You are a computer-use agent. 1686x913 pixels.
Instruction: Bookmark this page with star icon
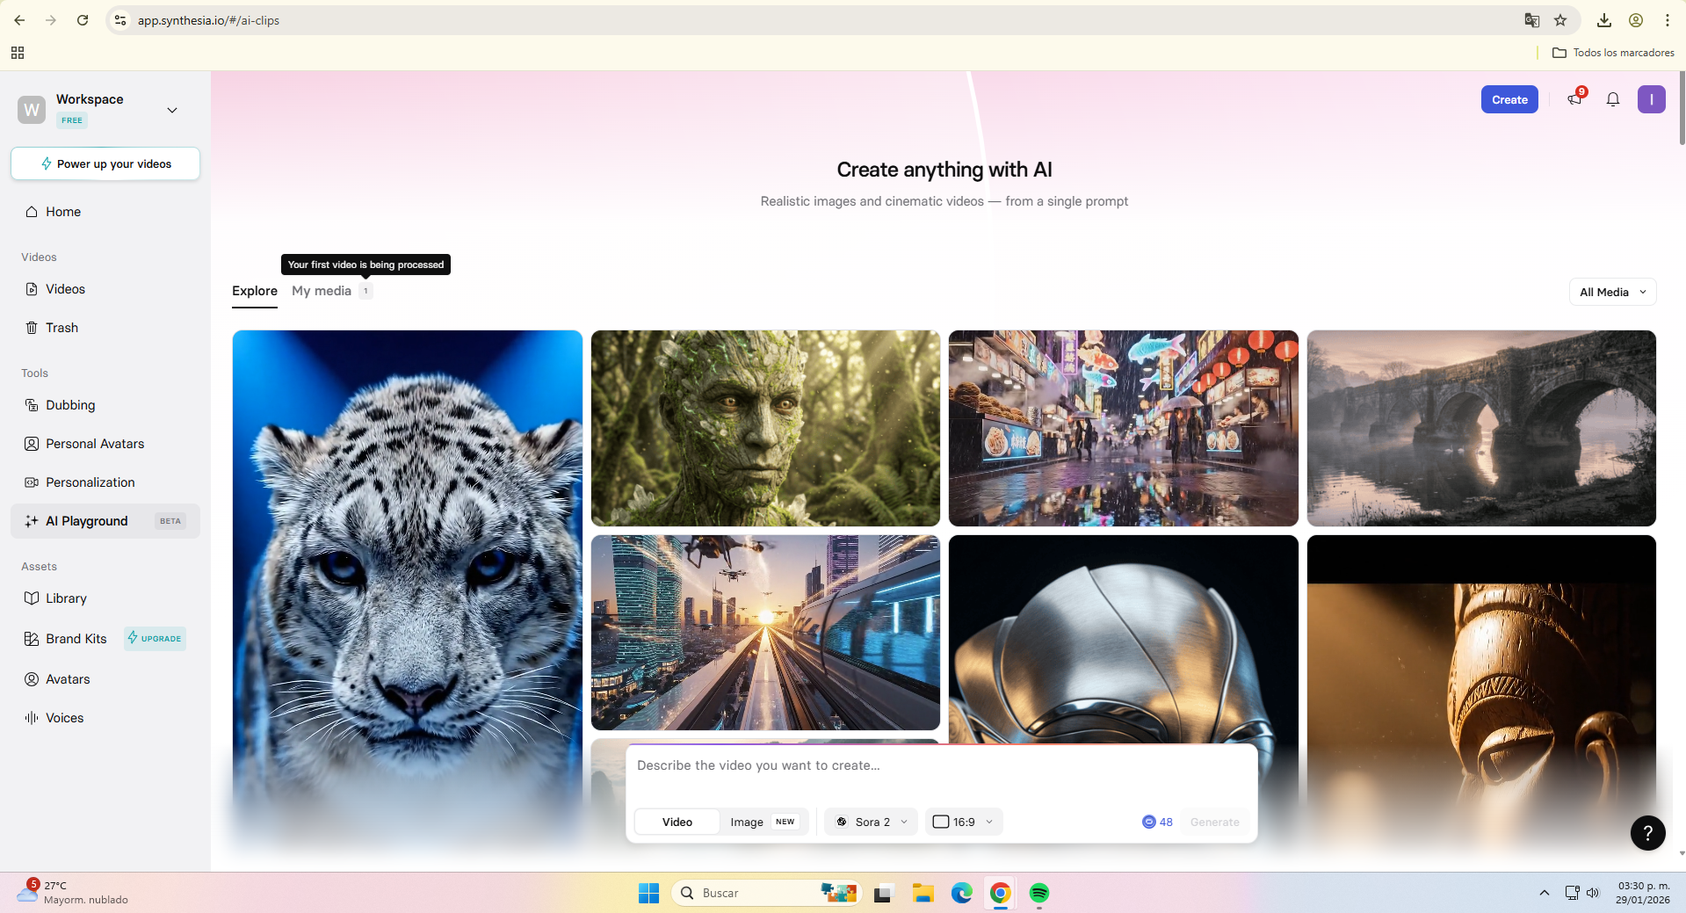[1560, 20]
